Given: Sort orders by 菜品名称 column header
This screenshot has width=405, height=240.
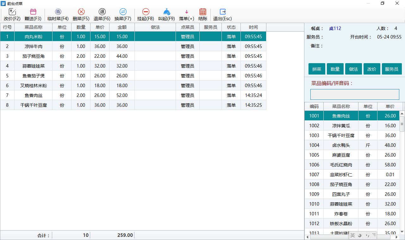Looking at the screenshot, I should pos(34,27).
